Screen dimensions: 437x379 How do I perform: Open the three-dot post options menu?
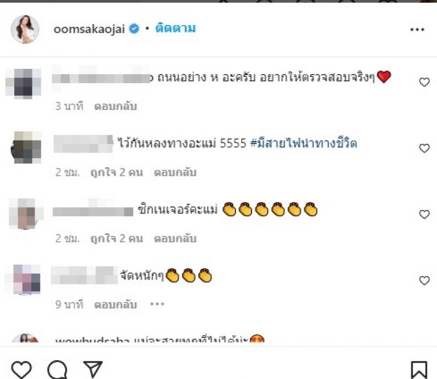[x=417, y=29]
